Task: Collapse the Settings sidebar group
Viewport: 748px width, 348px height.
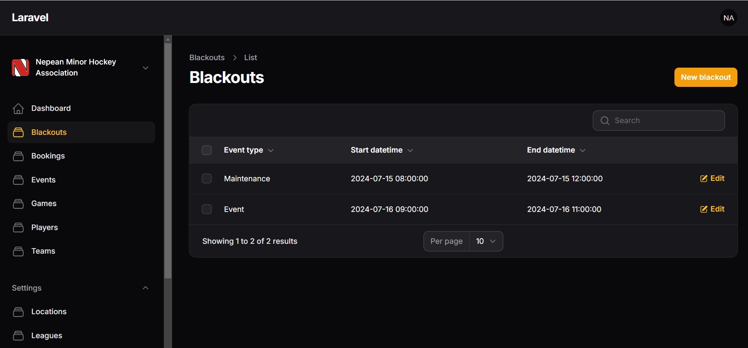Action: click(x=146, y=288)
